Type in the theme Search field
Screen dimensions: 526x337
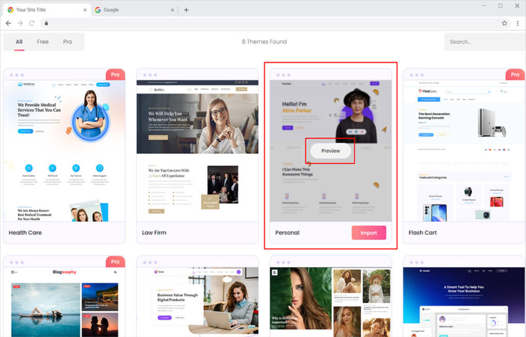(481, 42)
